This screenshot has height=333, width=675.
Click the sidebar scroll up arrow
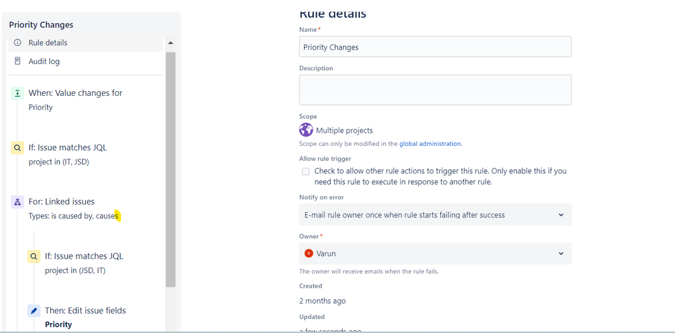coord(170,43)
